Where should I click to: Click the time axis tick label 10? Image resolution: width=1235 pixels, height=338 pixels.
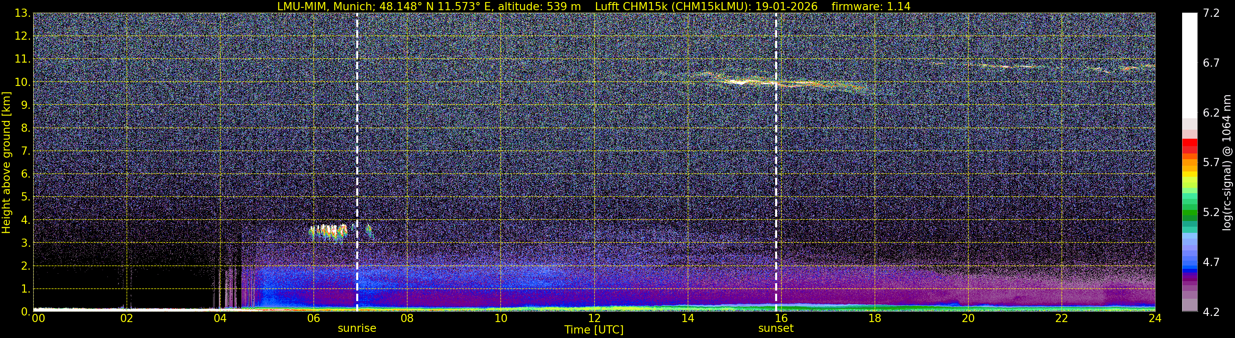[x=500, y=318]
